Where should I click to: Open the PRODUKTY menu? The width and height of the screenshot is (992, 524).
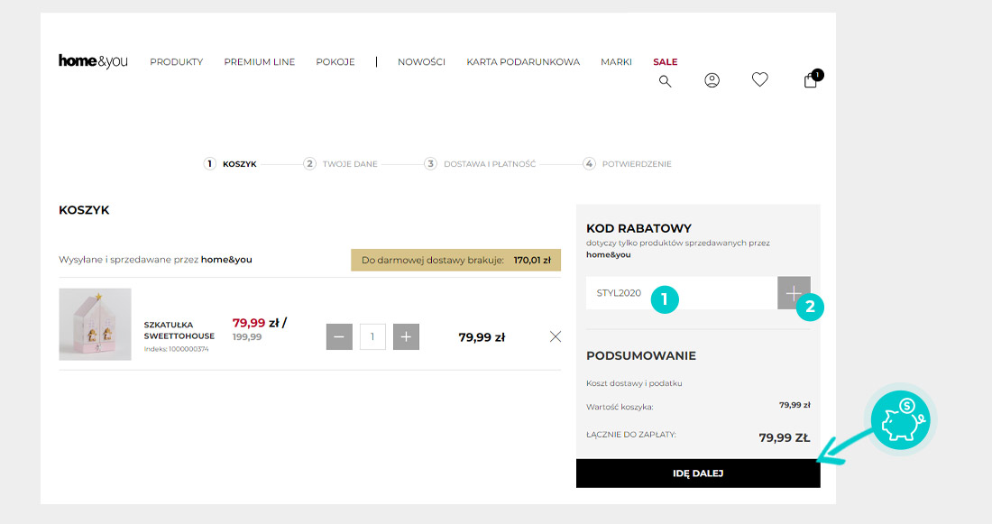coord(177,62)
